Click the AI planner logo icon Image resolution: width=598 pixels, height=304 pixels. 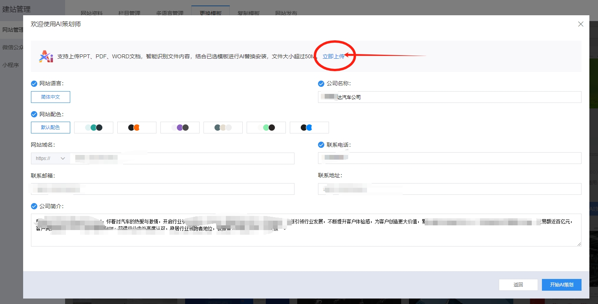46,56
